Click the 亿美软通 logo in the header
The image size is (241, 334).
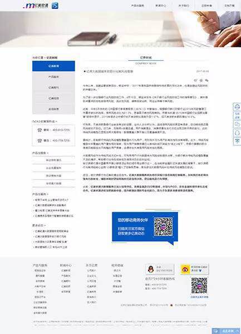tap(36, 6)
